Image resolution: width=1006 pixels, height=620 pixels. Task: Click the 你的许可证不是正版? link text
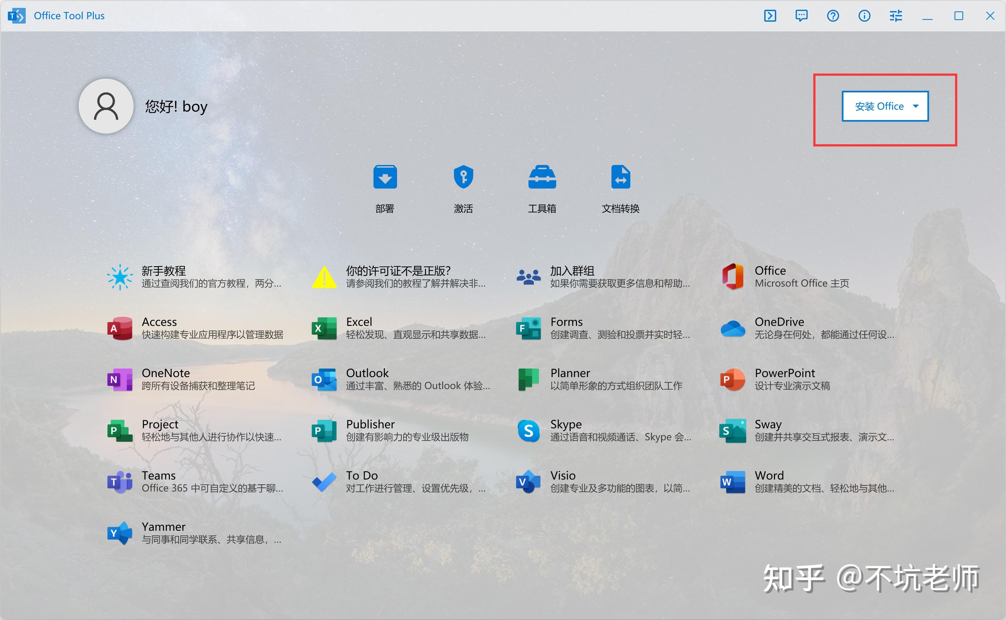click(x=398, y=271)
